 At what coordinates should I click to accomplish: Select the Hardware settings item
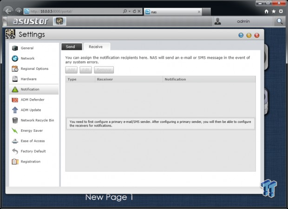point(34,79)
